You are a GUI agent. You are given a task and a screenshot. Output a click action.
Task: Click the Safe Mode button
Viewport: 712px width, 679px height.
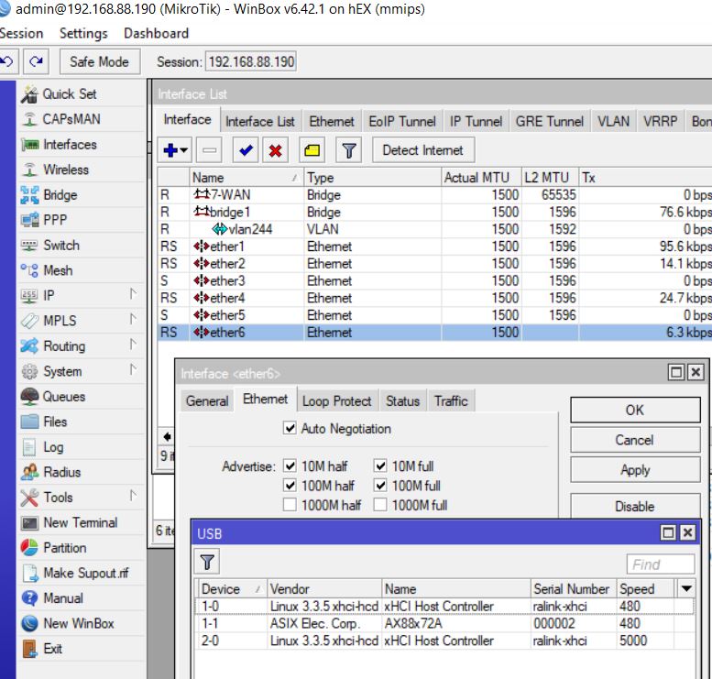coord(100,61)
